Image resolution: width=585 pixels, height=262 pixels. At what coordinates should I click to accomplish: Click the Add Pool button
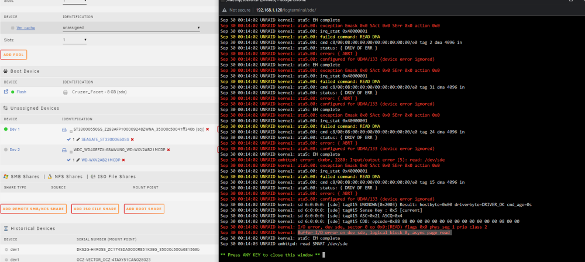pyautogui.click(x=13, y=55)
